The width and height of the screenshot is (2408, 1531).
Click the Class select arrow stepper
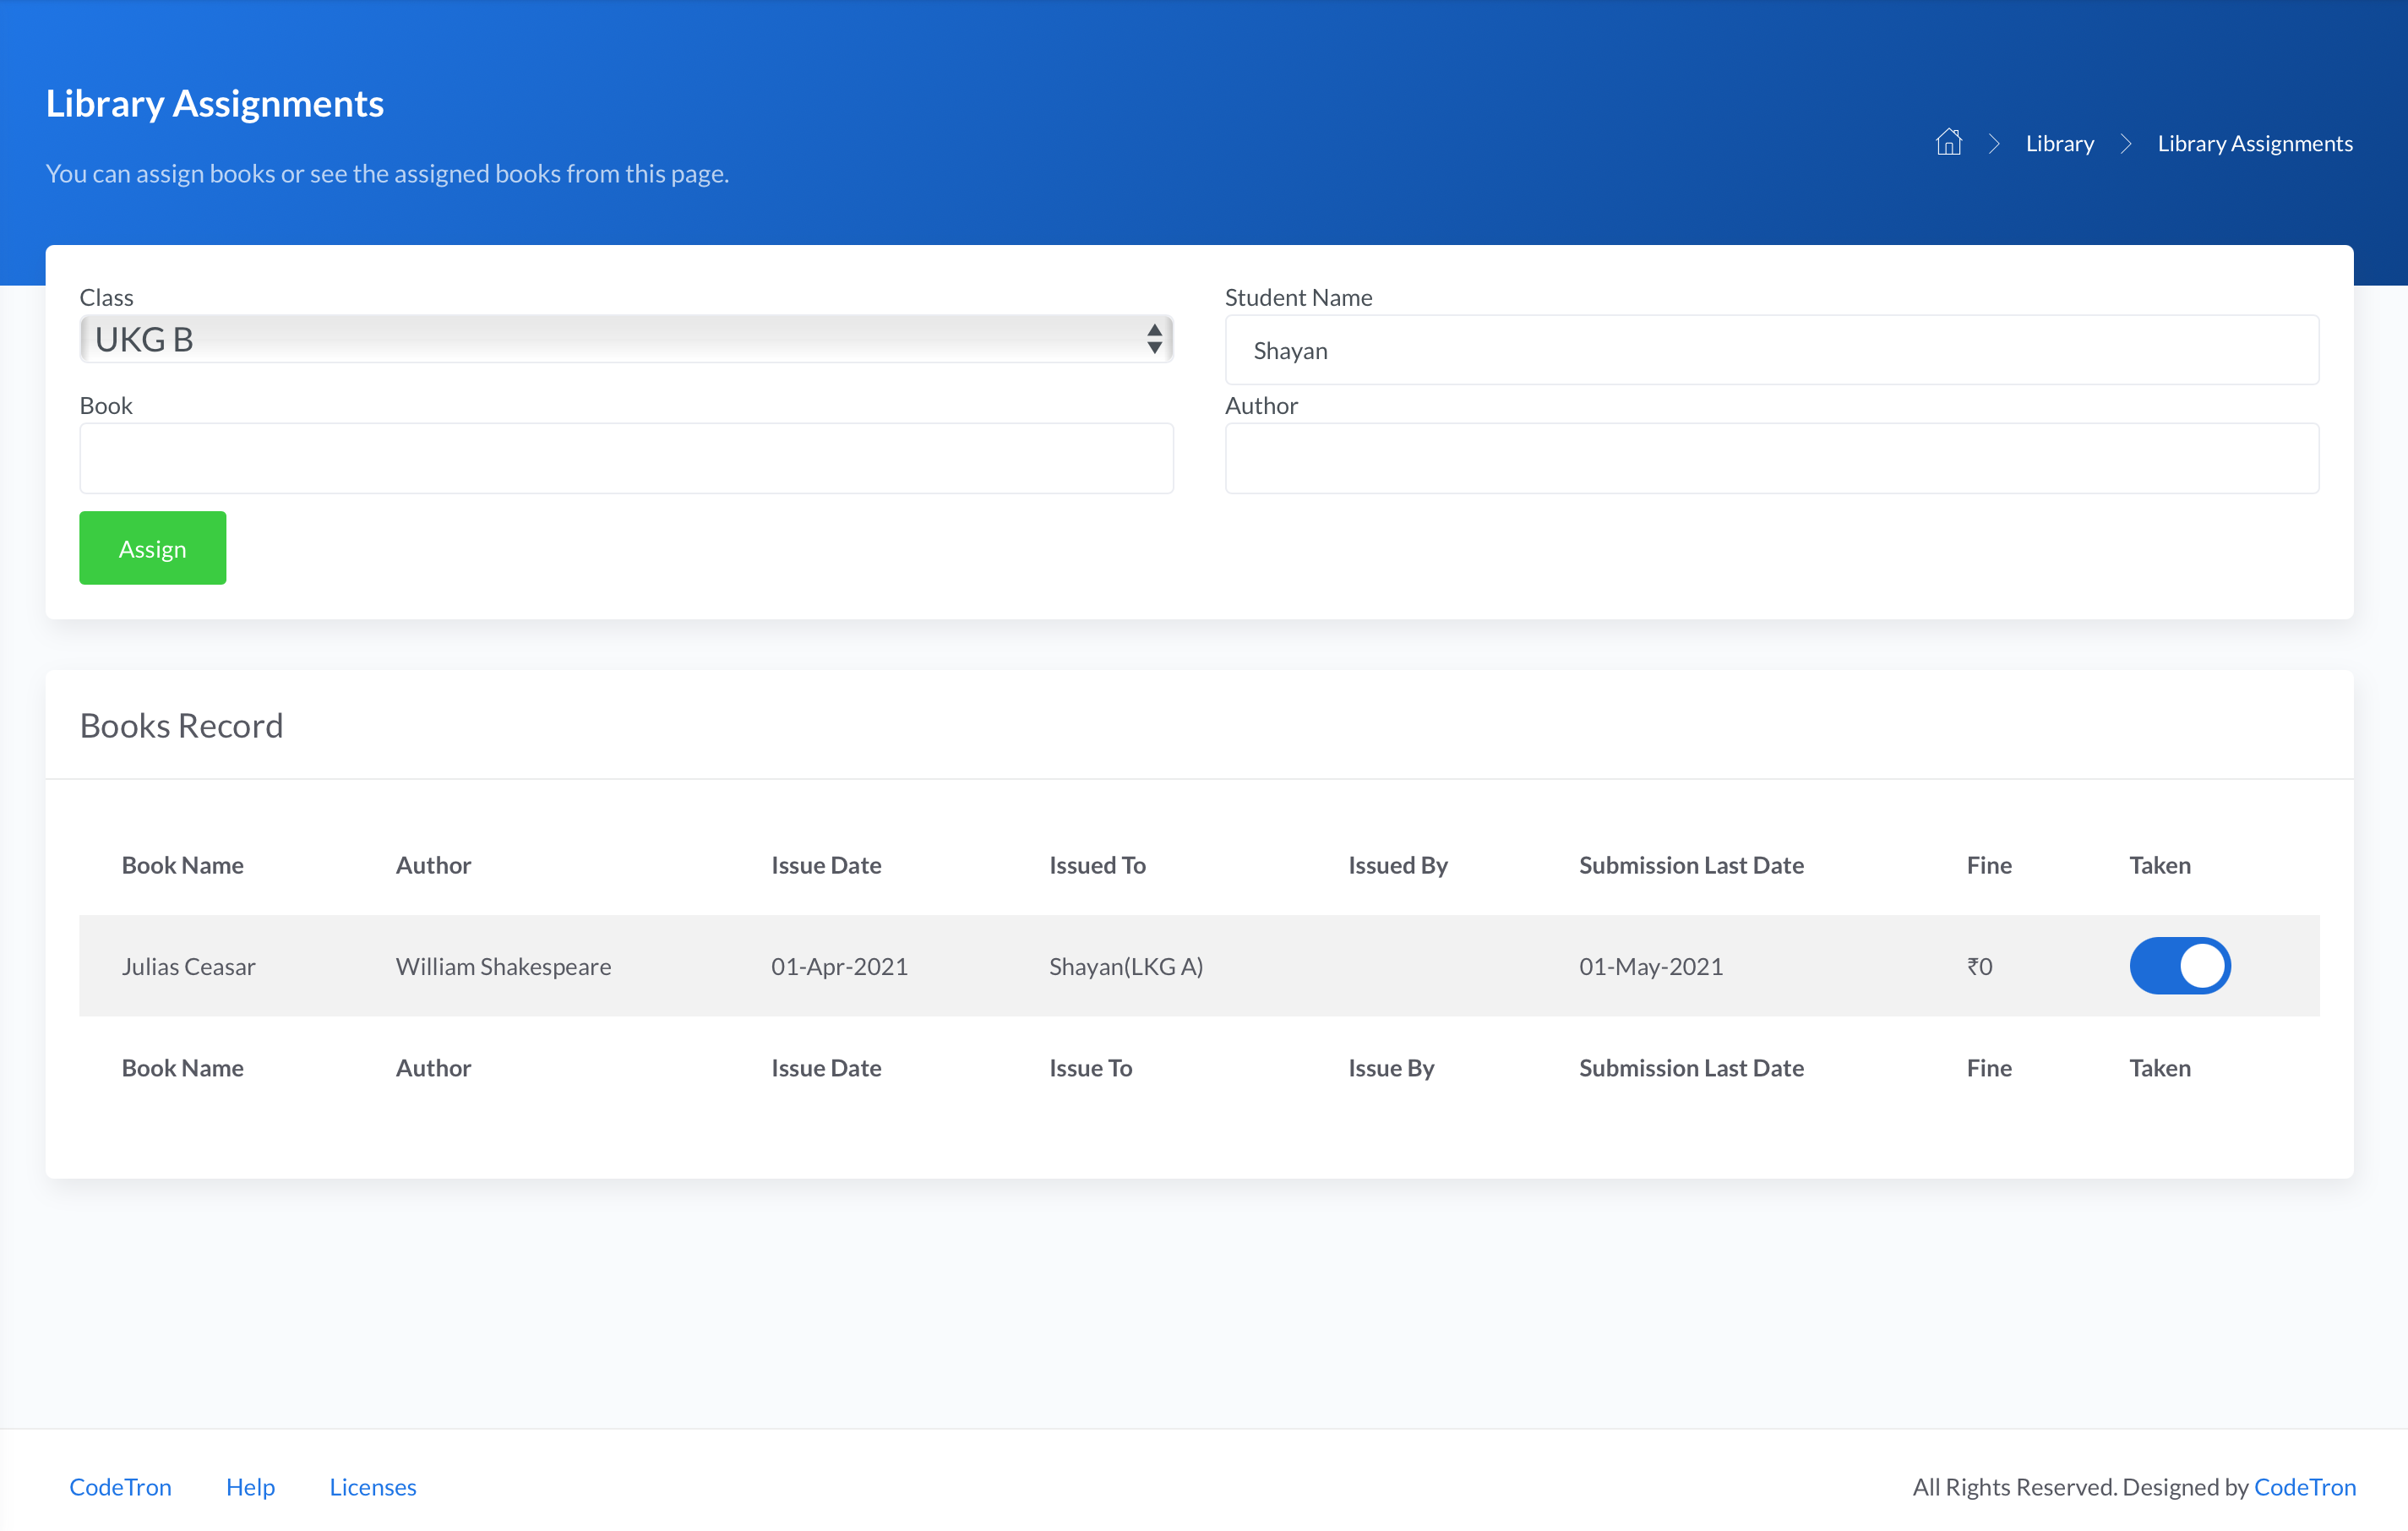point(1154,339)
